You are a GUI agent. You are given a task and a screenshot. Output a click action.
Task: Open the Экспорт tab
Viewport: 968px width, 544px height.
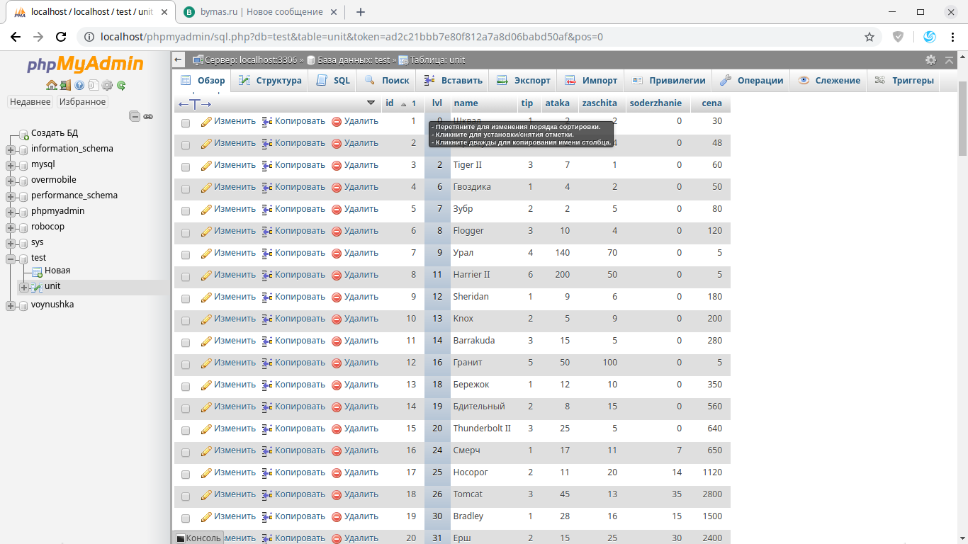(524, 81)
